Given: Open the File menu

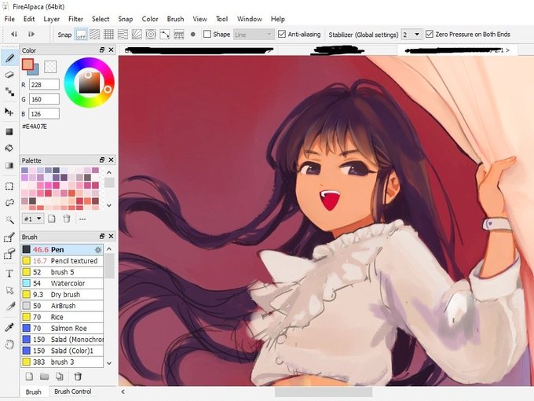Looking at the screenshot, I should pyautogui.click(x=9, y=19).
